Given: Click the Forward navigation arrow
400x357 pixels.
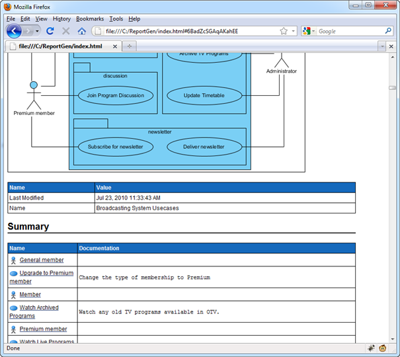Looking at the screenshot, I should [28, 31].
